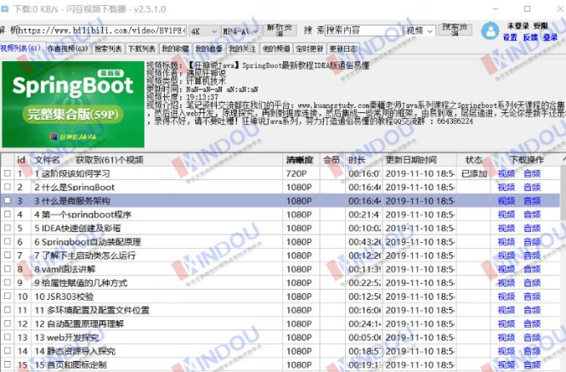Open the 更新日志 tab
The height and width of the screenshot is (372, 566).
(343, 48)
